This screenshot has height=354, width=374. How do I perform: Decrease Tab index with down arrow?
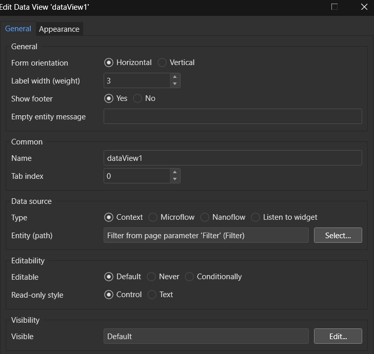[x=175, y=179]
